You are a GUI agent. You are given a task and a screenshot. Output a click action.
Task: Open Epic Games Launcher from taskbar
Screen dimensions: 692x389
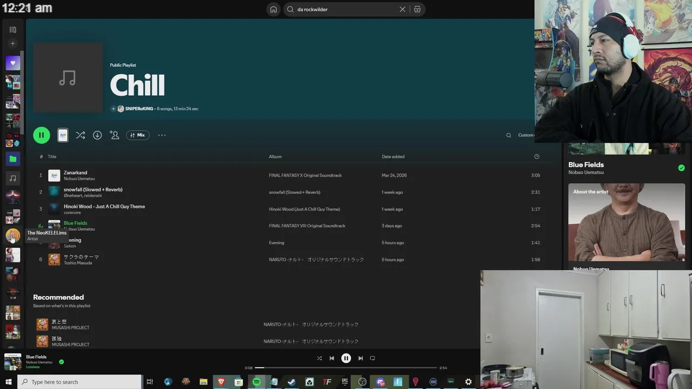tap(345, 382)
